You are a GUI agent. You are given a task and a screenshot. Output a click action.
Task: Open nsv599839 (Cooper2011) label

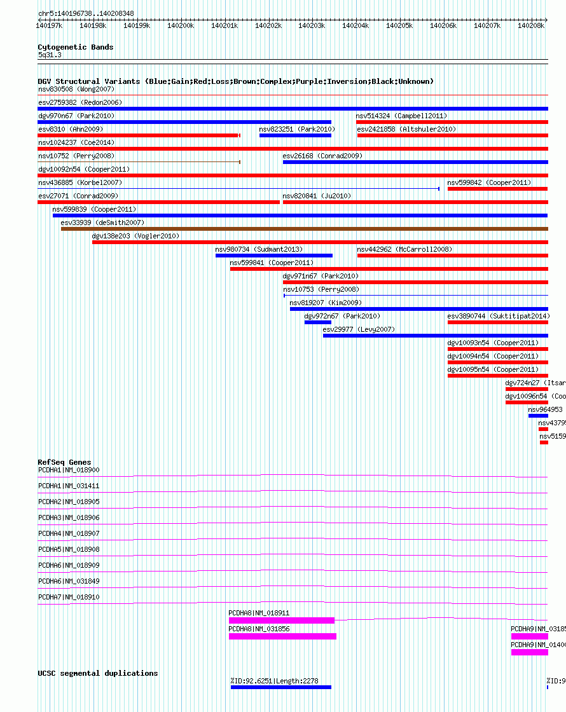[x=95, y=209]
